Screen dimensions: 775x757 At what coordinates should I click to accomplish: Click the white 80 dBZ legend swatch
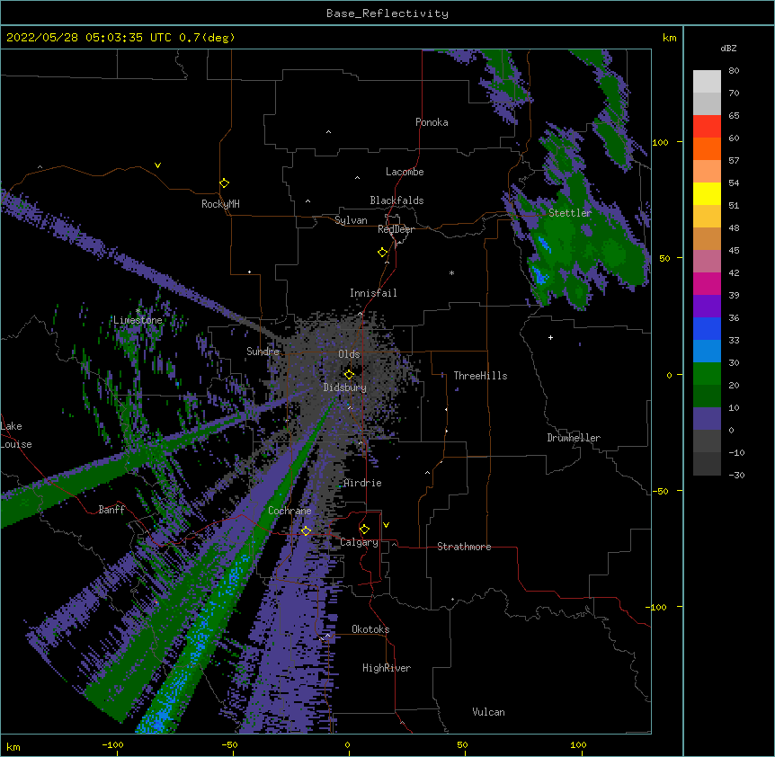click(x=707, y=82)
